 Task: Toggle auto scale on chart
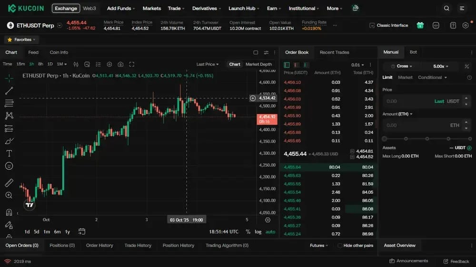(x=270, y=231)
